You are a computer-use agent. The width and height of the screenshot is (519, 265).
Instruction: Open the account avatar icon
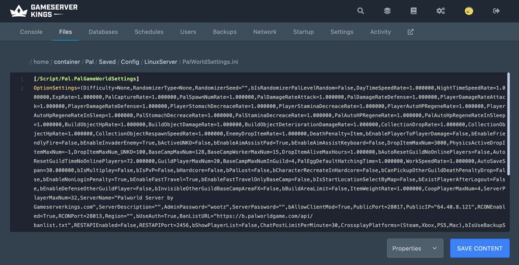468,11
